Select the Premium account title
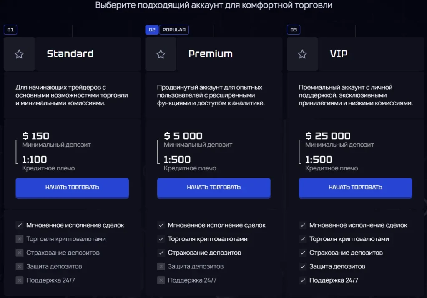The height and width of the screenshot is (298, 427). point(211,54)
